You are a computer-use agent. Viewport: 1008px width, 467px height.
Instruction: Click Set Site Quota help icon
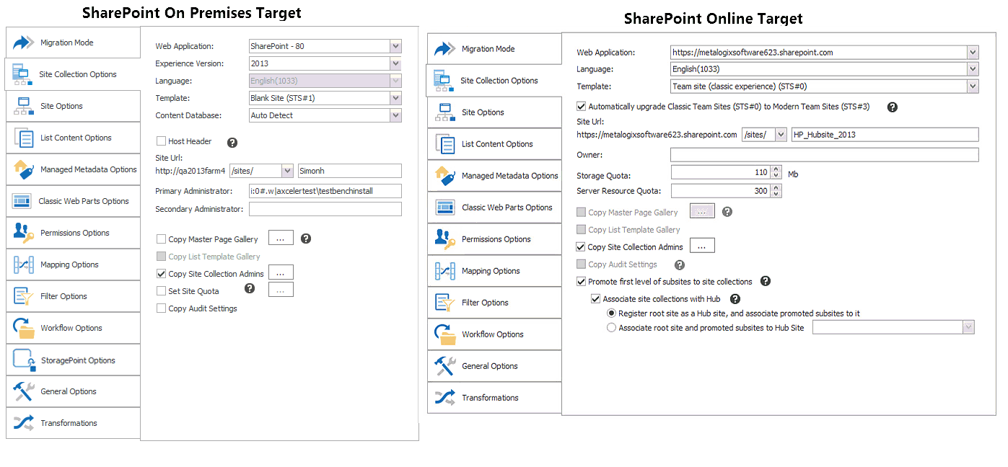250,288
